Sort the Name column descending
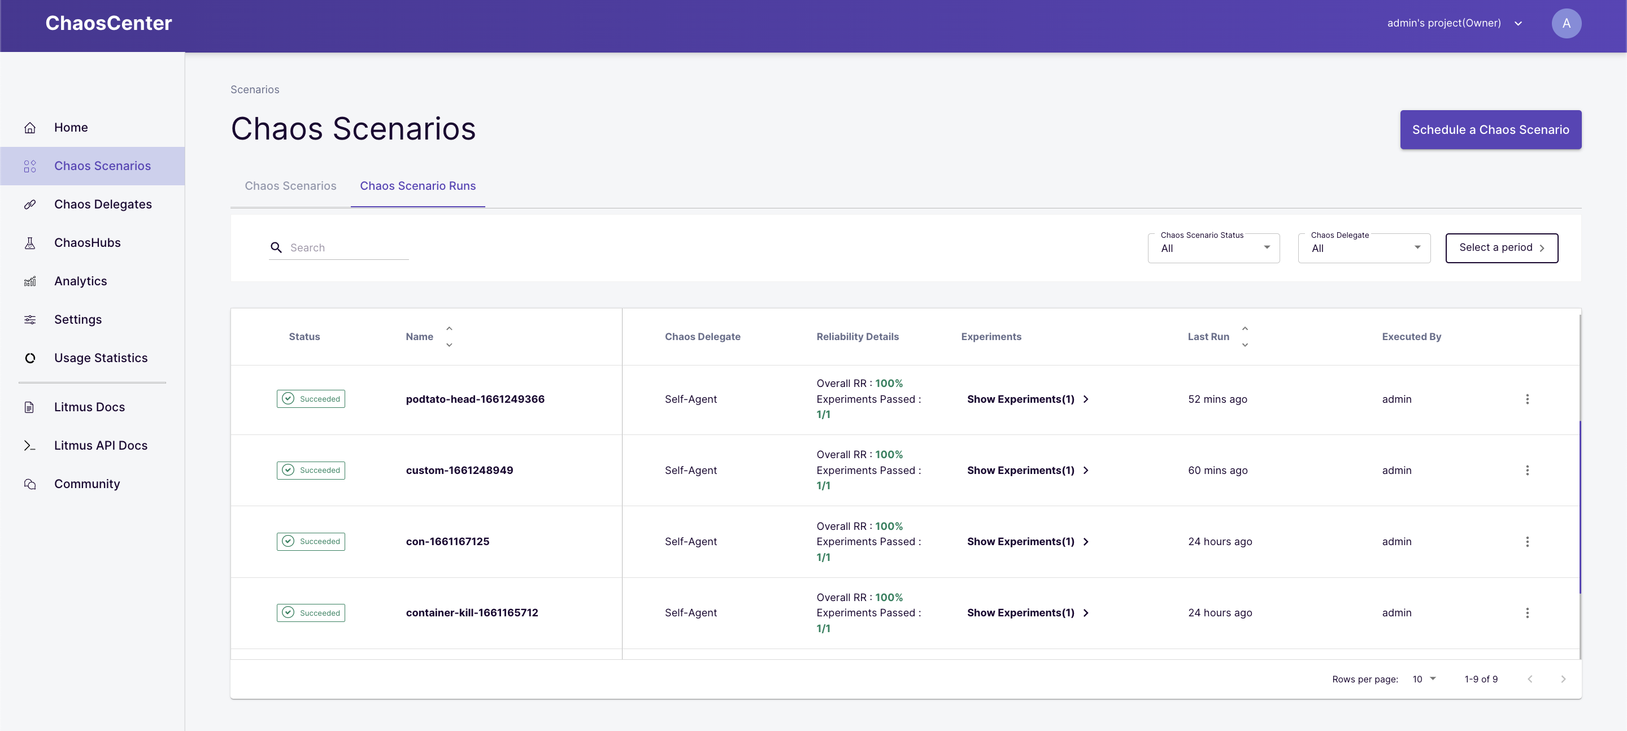 click(x=449, y=345)
